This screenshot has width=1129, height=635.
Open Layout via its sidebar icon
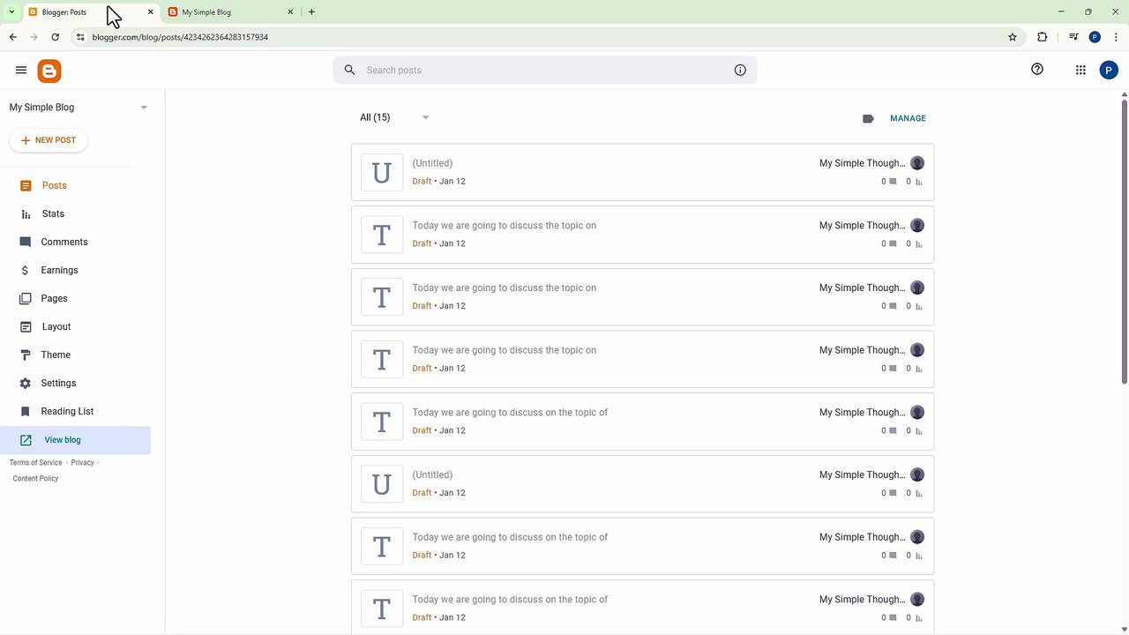coord(26,326)
